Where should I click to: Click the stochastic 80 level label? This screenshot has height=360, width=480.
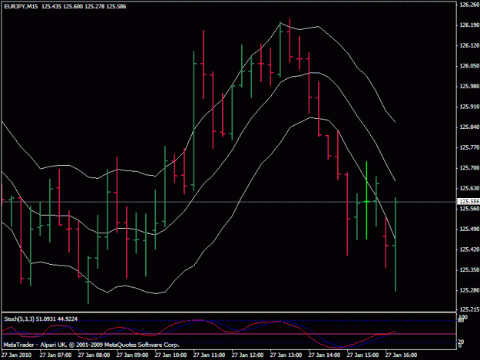click(462, 320)
